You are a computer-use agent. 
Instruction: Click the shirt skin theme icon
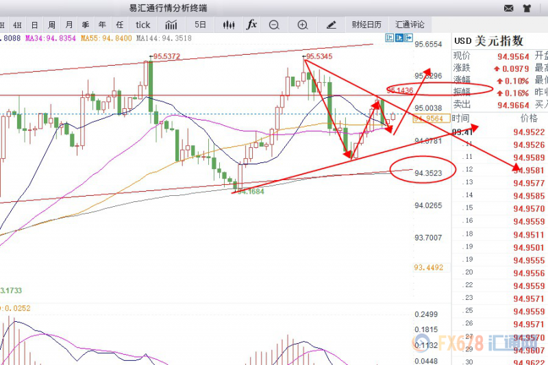pos(527,9)
